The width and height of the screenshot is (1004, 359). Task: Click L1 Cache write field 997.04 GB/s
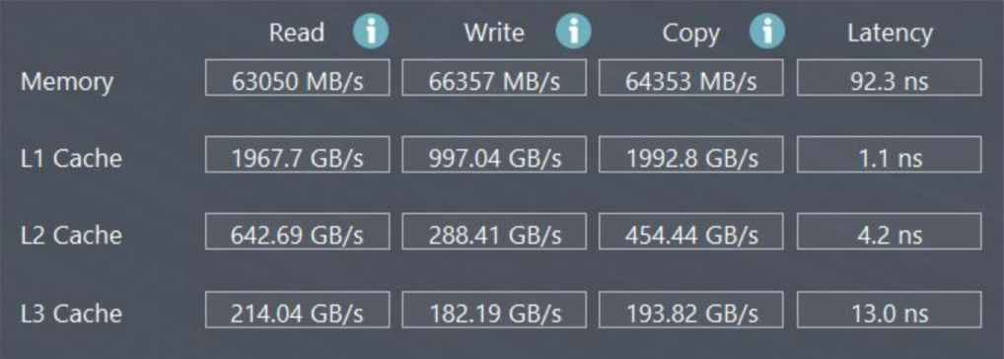point(494,154)
